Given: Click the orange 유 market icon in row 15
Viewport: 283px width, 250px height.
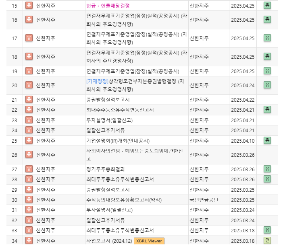Looking at the screenshot, I should (29, 5).
